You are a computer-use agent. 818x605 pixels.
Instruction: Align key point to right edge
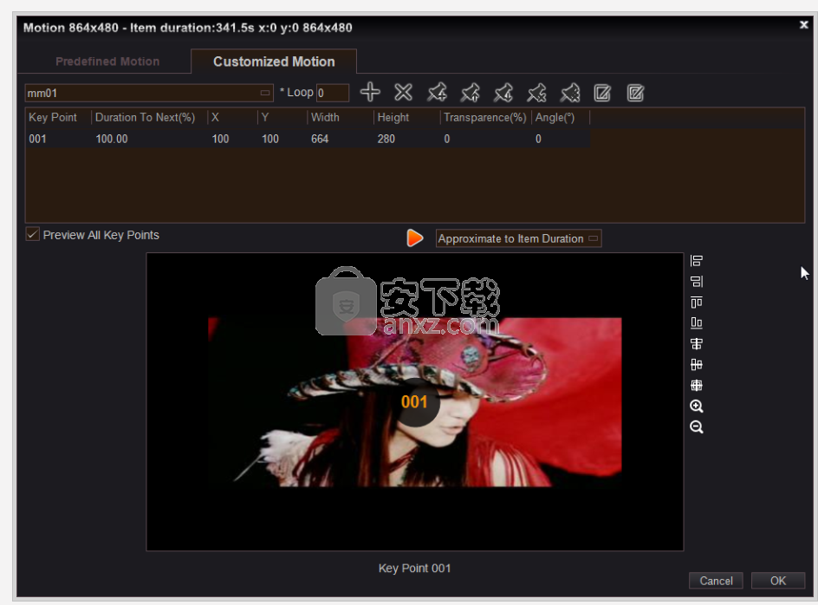pos(697,282)
